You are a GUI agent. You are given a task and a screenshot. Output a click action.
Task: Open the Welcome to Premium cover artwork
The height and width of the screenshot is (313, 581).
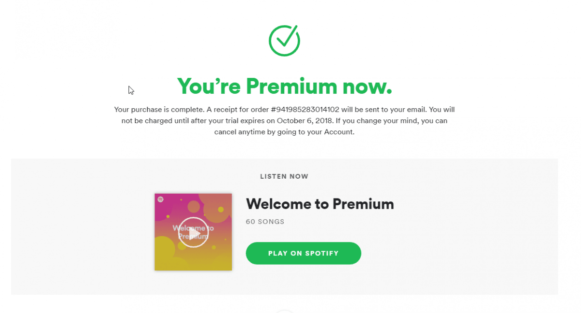[193, 232]
